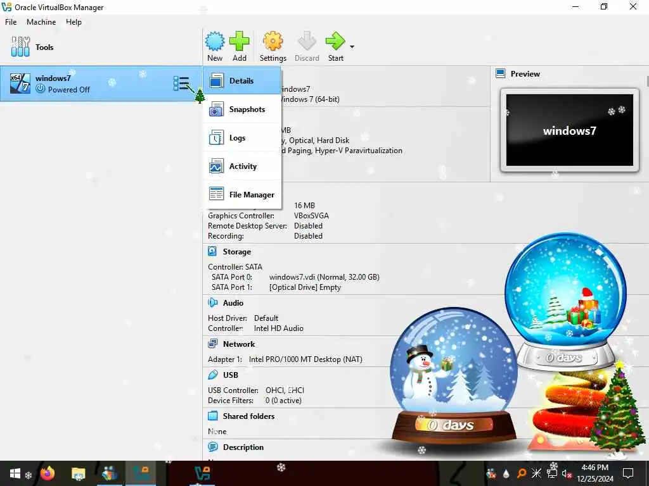
Task: Click the Device Filters 0 (0 active) value
Action: pos(283,401)
